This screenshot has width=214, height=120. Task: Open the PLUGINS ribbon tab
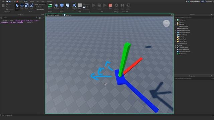[49, 1]
